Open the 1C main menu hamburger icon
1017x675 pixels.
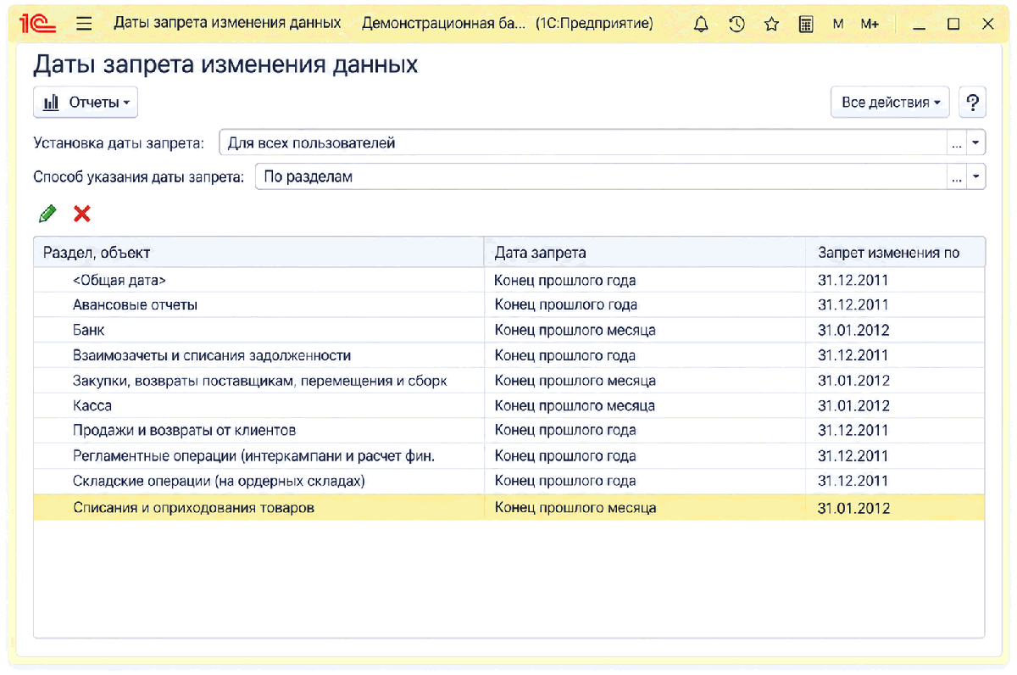(83, 24)
